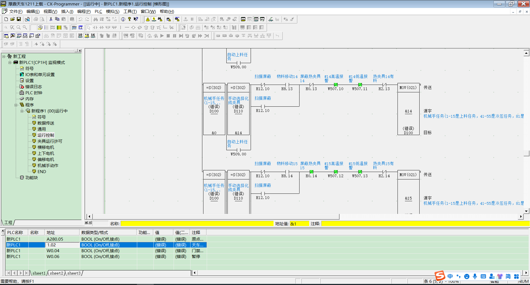
Task: Switch to the sheet2 tab
Action: click(56, 273)
